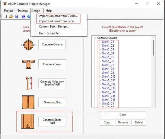Choose Import Columns from ETABS

(58, 16)
